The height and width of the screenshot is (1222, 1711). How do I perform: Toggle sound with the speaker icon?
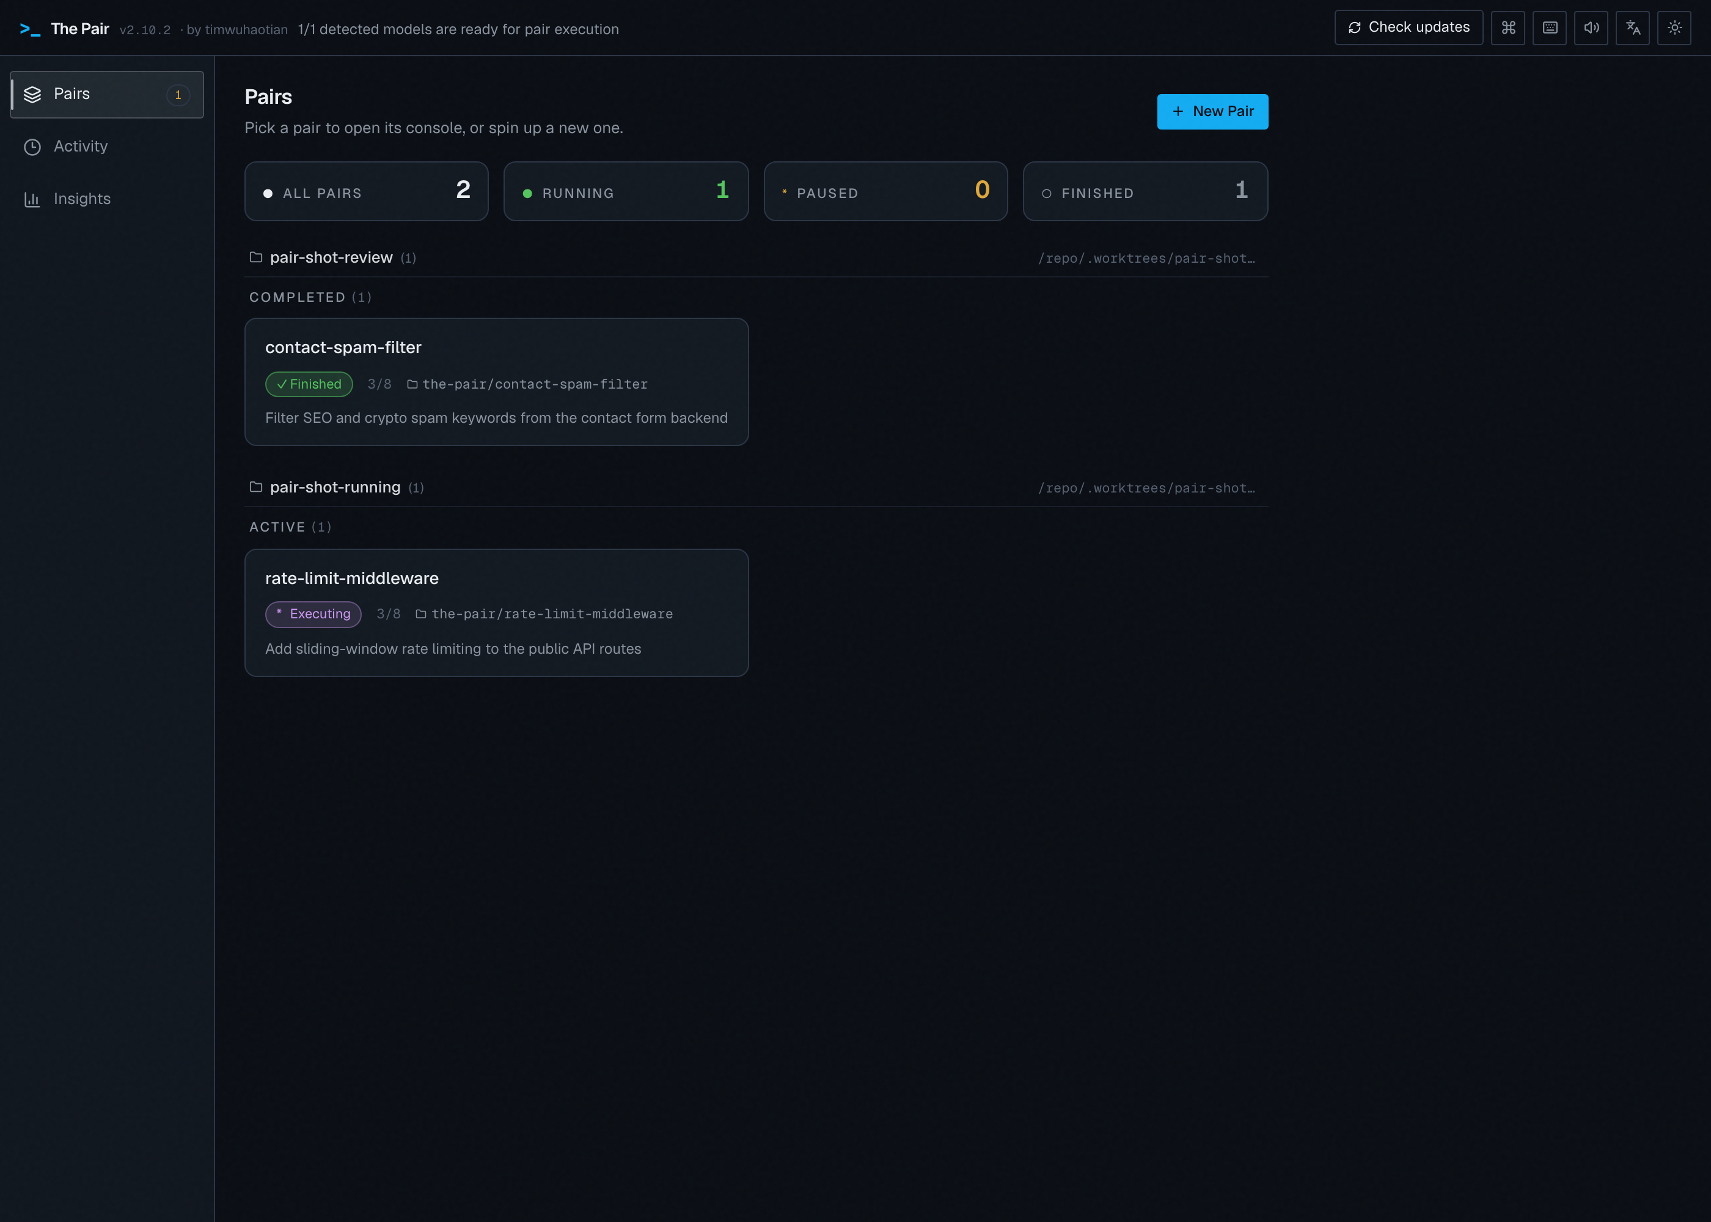pyautogui.click(x=1591, y=28)
